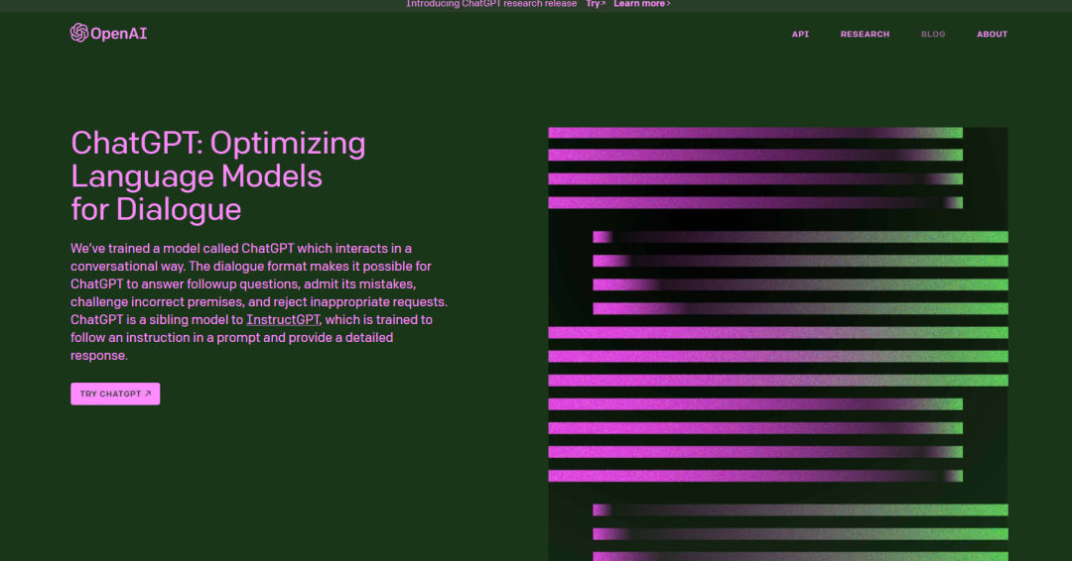
Task: Navigate to the About page
Action: pos(992,34)
